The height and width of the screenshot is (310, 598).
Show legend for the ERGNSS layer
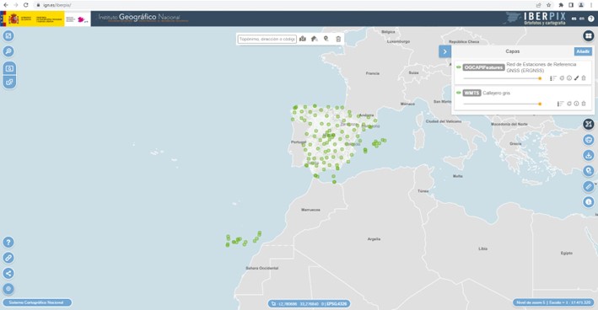coord(553,78)
